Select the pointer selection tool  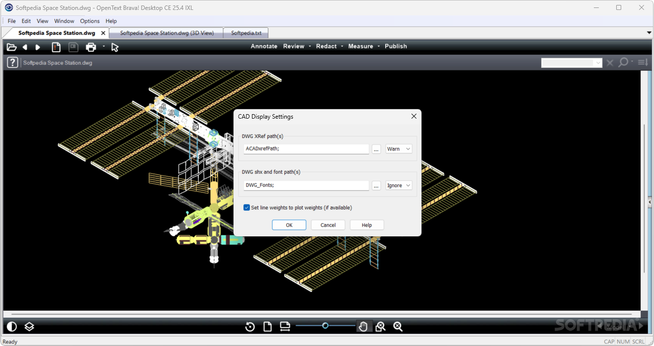(115, 47)
